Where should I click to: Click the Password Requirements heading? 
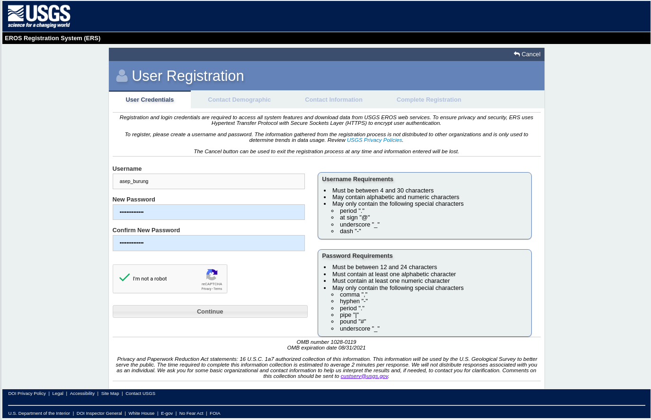point(357,256)
